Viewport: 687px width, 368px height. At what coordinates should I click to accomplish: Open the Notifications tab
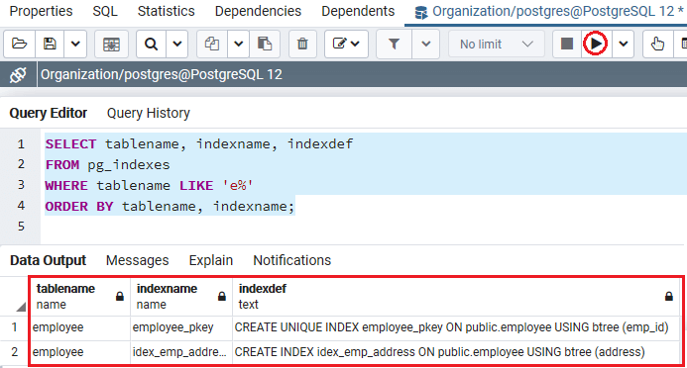click(292, 260)
